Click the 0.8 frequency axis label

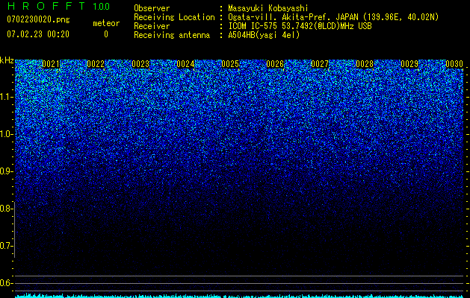tap(5, 209)
